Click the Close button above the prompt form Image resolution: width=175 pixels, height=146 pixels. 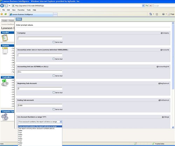pos(19,19)
